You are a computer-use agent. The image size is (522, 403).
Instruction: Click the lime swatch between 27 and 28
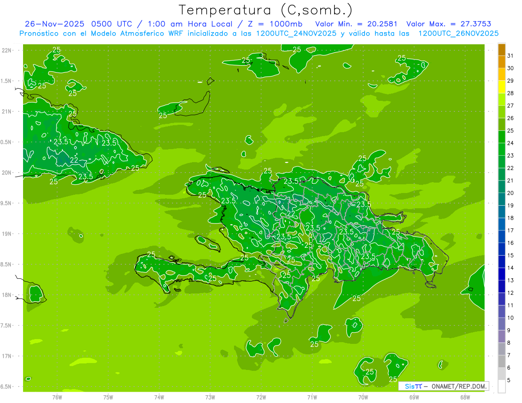(x=502, y=100)
